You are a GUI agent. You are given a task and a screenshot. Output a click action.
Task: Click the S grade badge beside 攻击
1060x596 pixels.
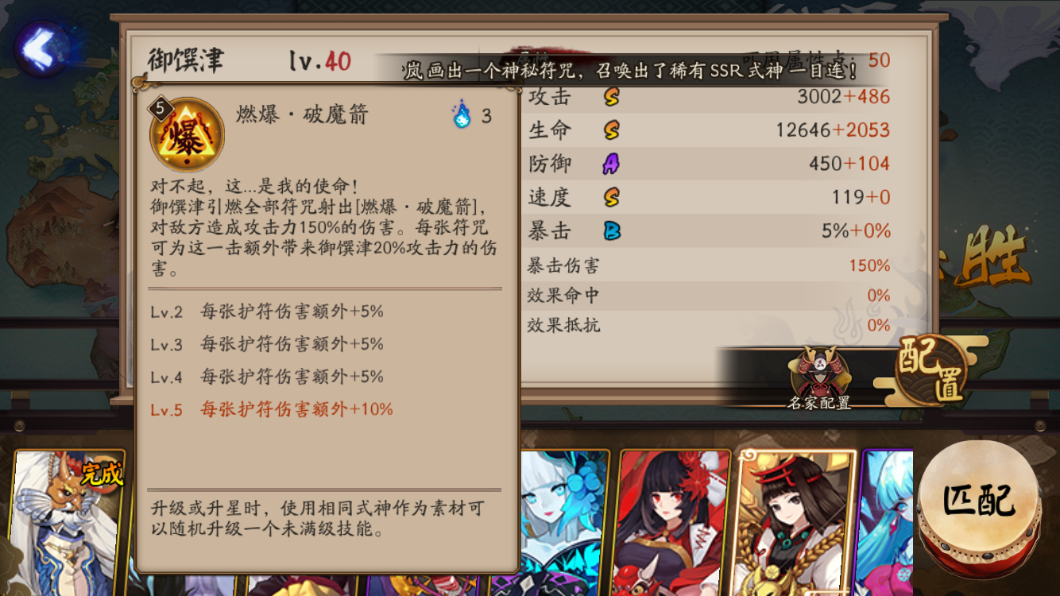611,97
